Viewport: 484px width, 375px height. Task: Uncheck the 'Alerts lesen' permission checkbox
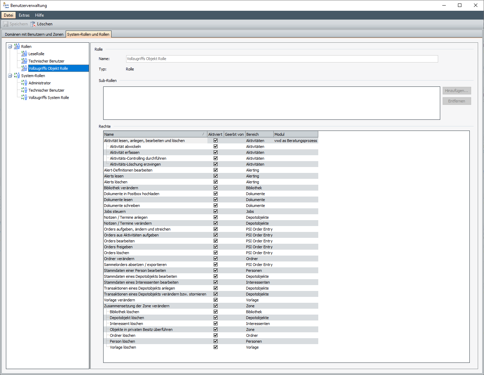click(215, 176)
